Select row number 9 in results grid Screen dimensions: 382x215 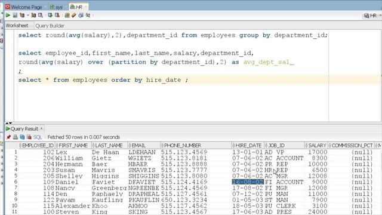[16, 200]
